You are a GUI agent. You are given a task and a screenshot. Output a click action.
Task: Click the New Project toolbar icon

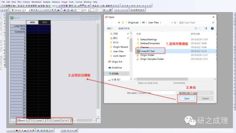(x=2, y=6)
